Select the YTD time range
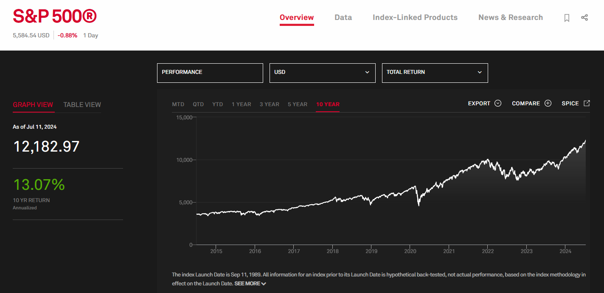Screen dimensions: 604x293 (x=217, y=104)
